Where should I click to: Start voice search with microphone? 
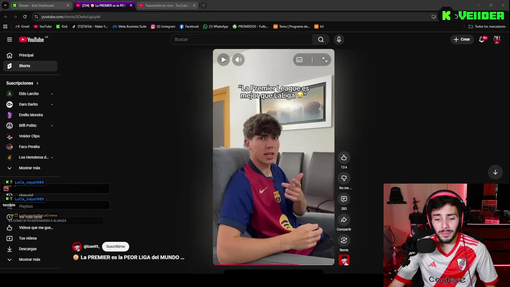click(x=339, y=39)
